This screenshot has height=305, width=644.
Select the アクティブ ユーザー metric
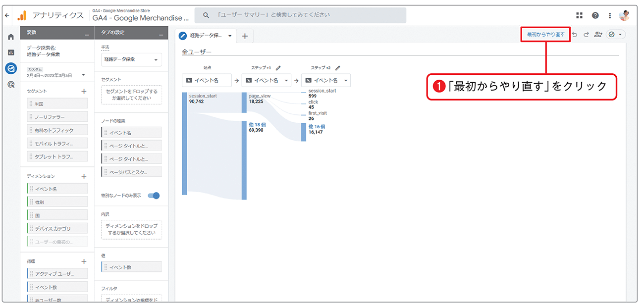click(58, 274)
